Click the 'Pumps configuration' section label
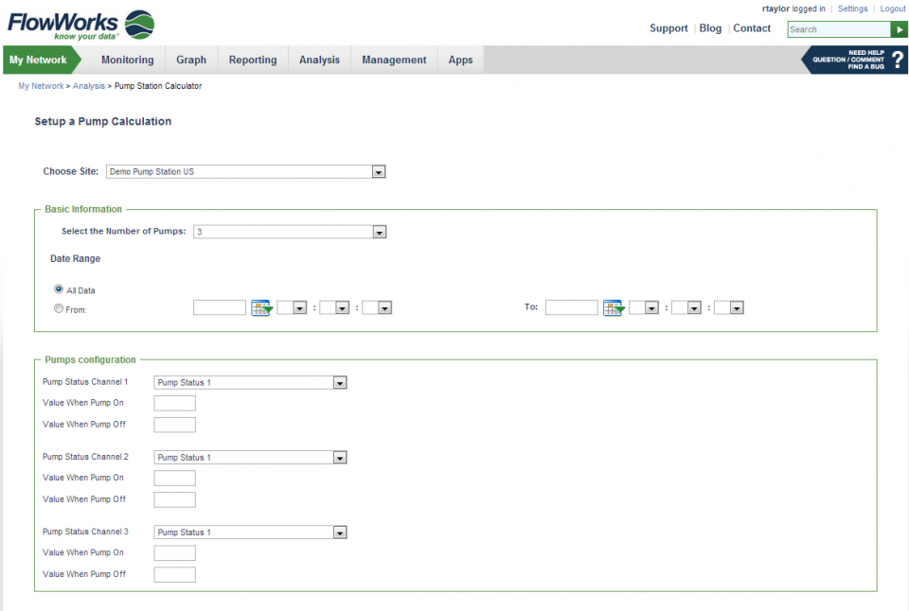 (91, 359)
